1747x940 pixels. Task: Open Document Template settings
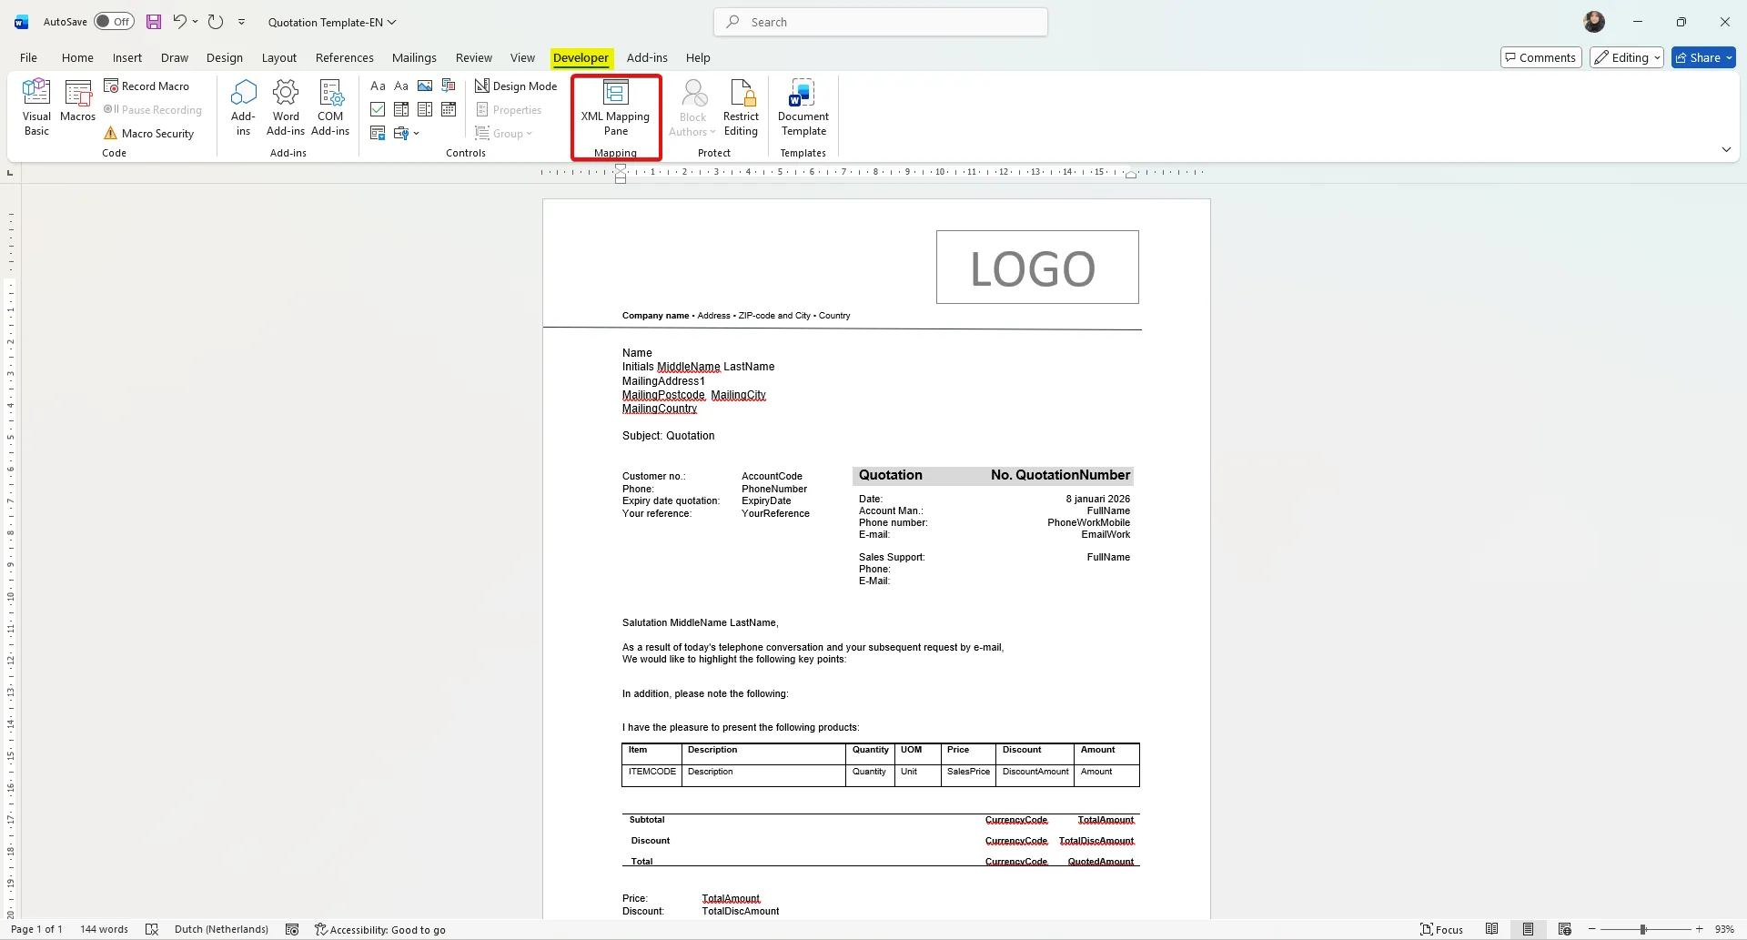point(803,108)
